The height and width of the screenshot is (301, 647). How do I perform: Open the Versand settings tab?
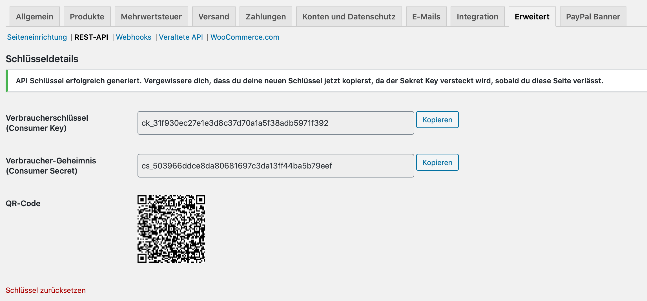[214, 17]
